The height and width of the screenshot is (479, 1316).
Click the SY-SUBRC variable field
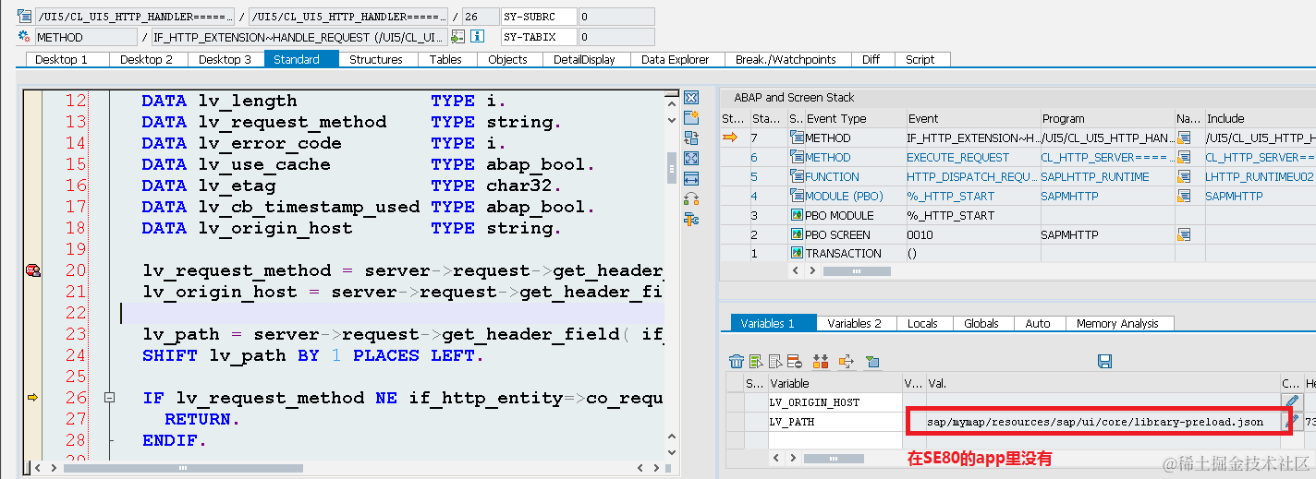539,16
